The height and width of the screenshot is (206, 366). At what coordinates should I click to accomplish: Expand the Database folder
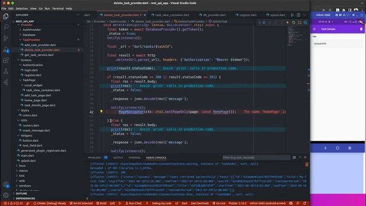pos(29,35)
